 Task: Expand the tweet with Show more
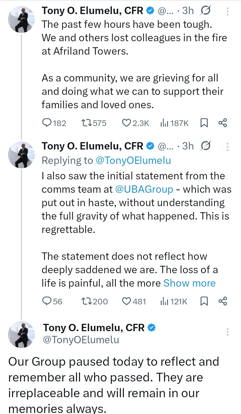(189, 283)
